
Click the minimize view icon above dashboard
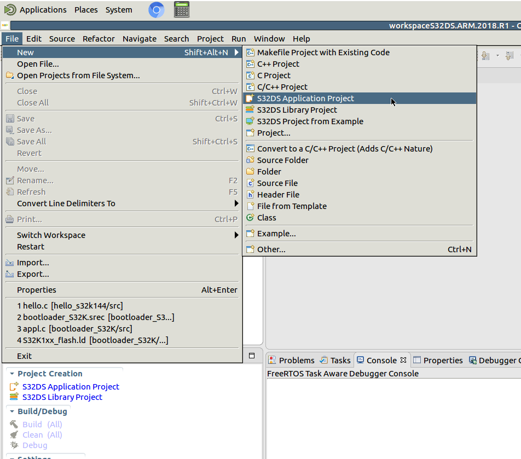(x=252, y=356)
